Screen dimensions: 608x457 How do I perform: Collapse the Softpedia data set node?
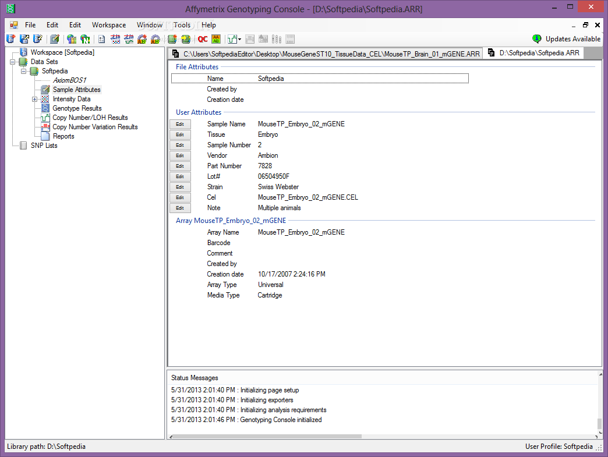click(24, 71)
